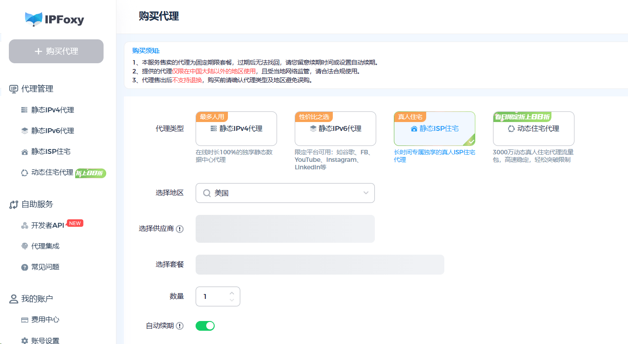
Task: Click the 账号设置 gear icon
Action: (24, 341)
